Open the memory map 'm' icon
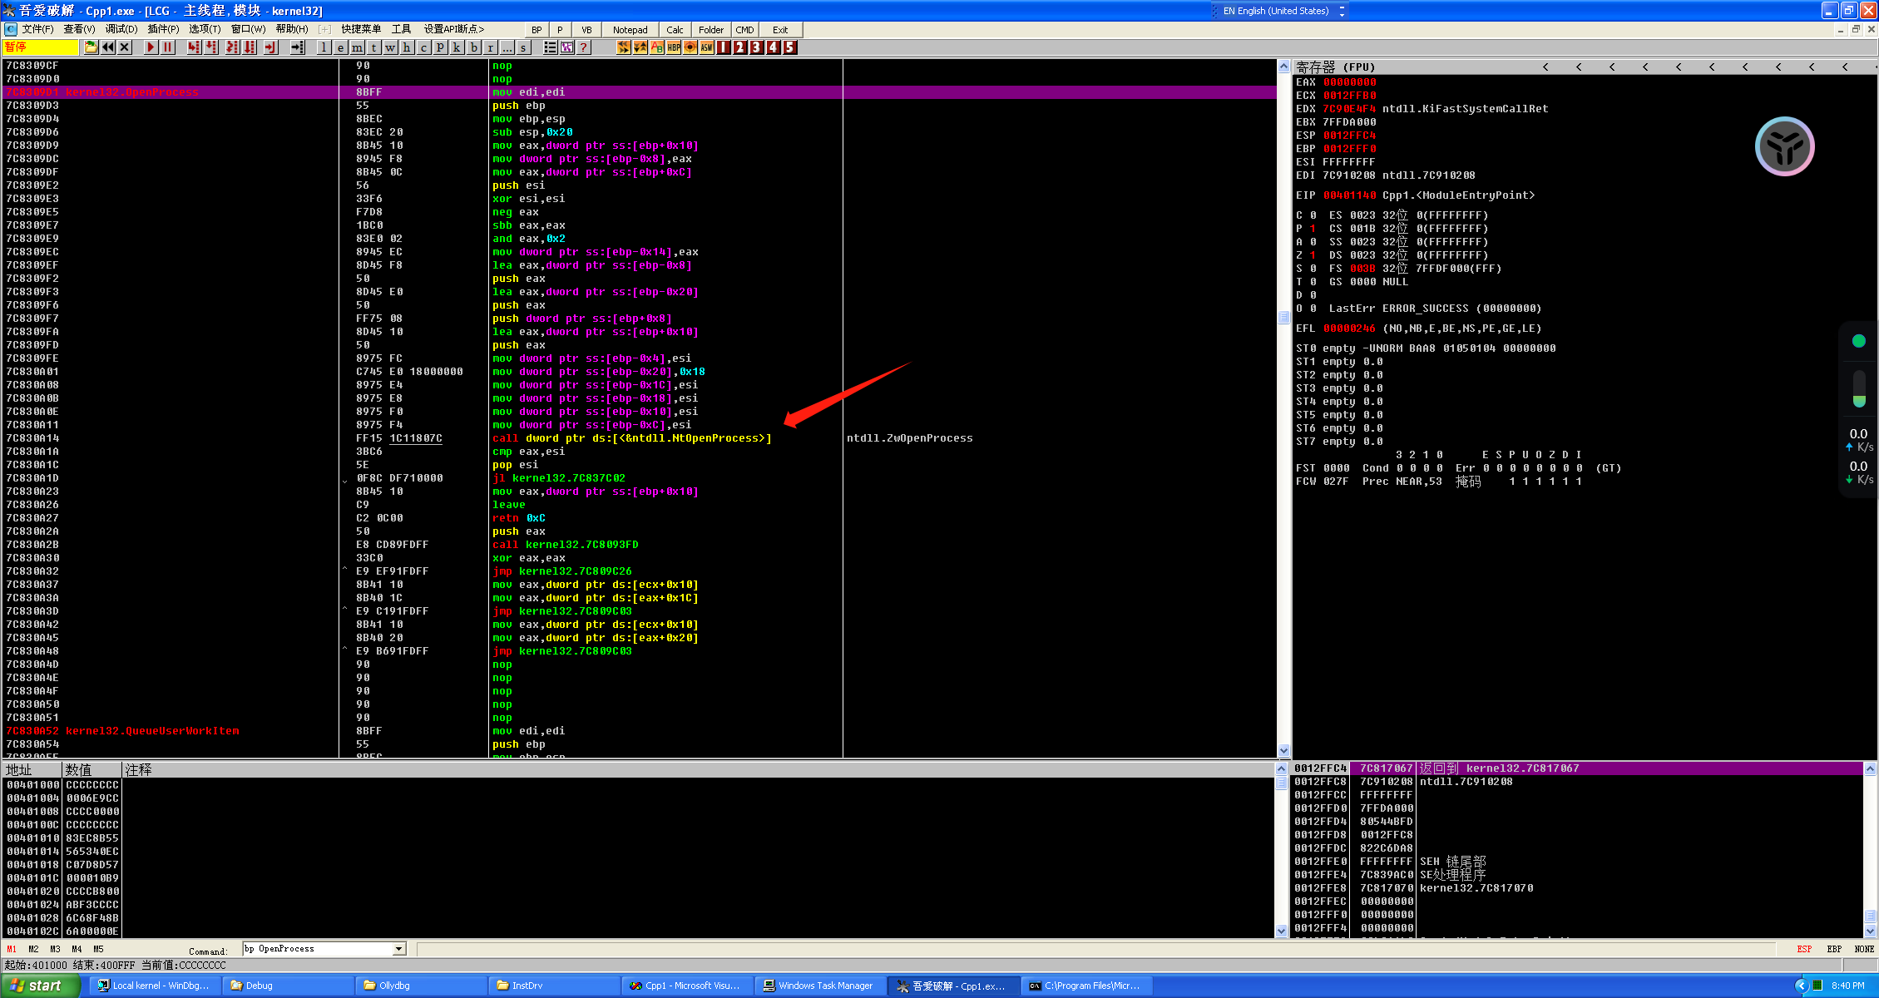1879x998 pixels. (357, 47)
